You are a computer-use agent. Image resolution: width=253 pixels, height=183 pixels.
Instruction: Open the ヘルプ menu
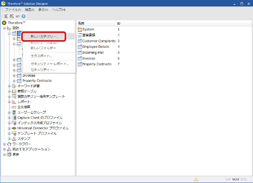pyautogui.click(x=58, y=9)
